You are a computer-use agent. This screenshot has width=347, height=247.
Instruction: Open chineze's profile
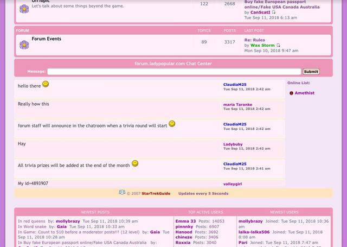(x=184, y=237)
